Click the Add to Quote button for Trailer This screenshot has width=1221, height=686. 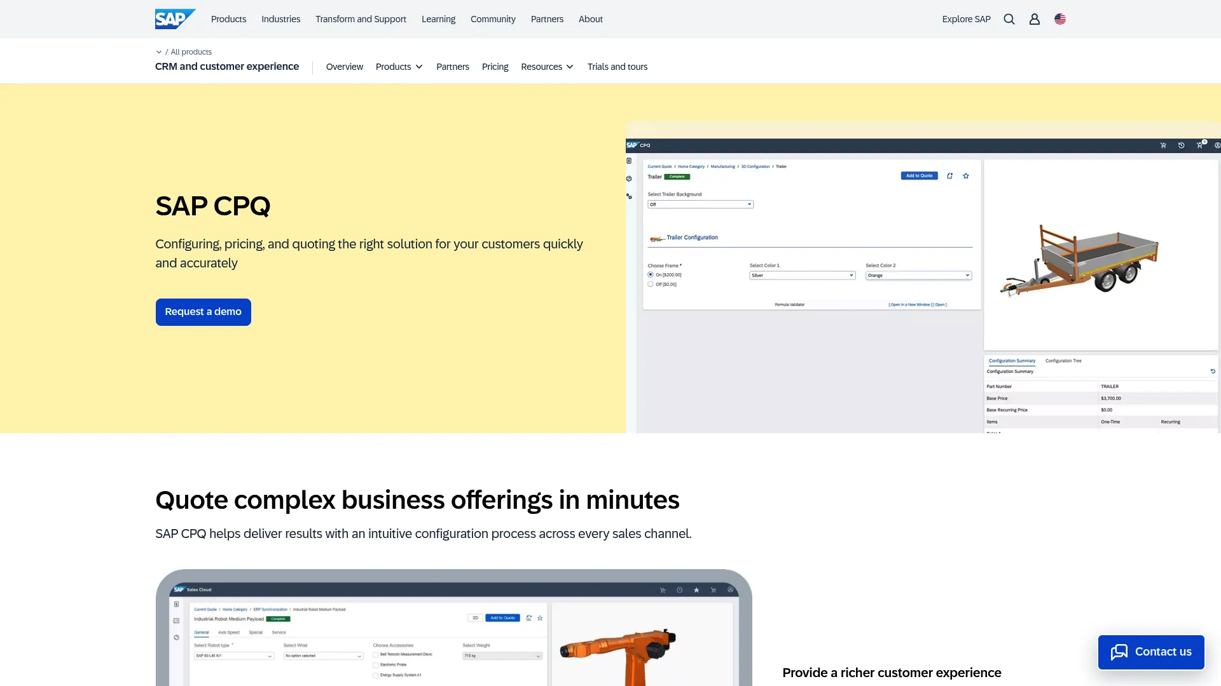[x=919, y=176]
